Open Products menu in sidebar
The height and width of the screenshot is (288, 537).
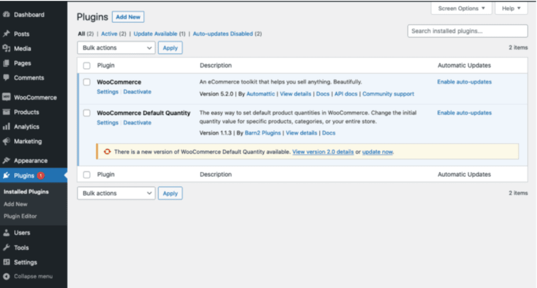pos(26,112)
